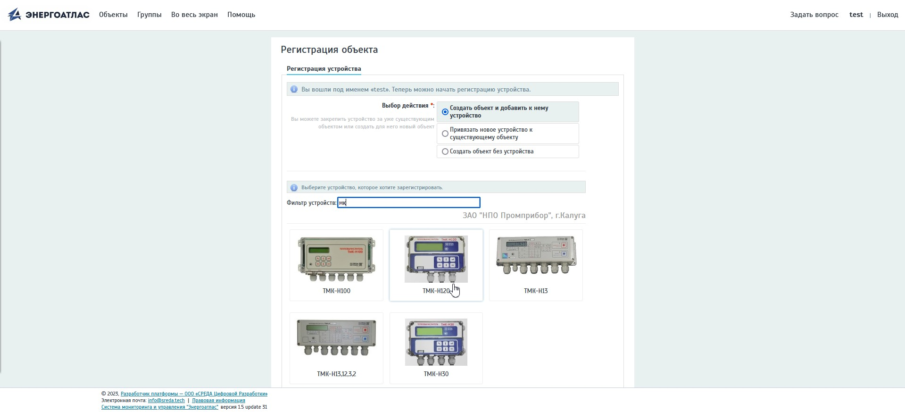905x412 pixels.
Task: Open the Объекты menu
Action: [x=113, y=15]
